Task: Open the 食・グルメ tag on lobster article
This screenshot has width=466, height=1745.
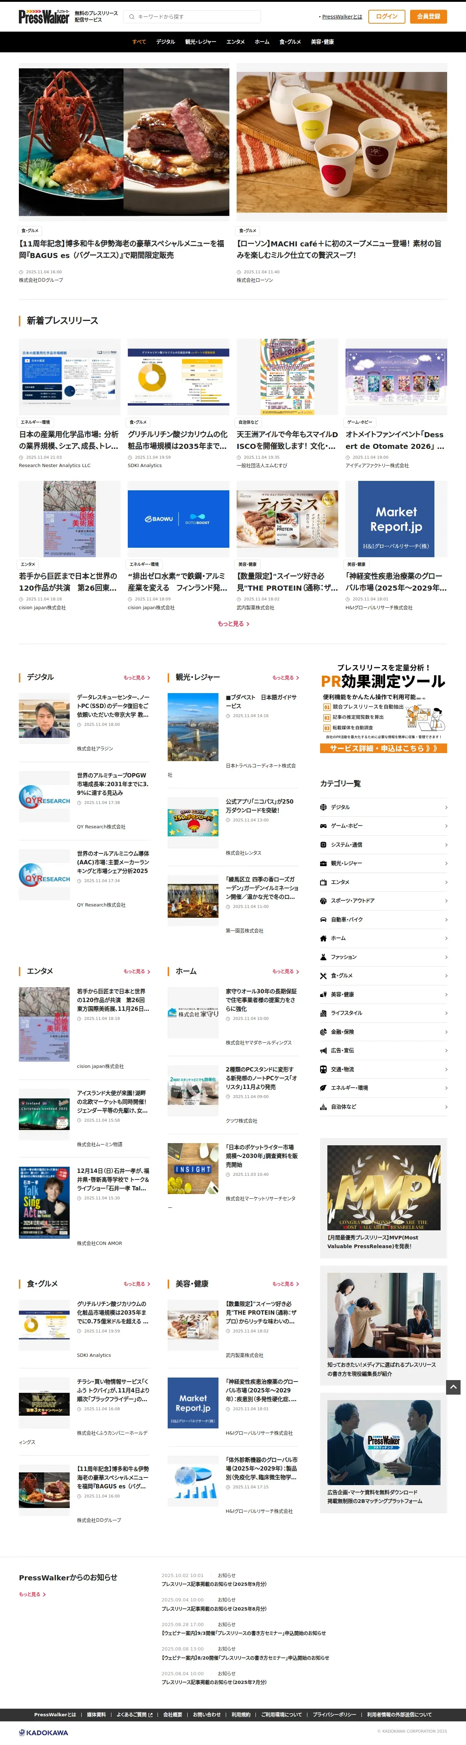Action: 30,230
